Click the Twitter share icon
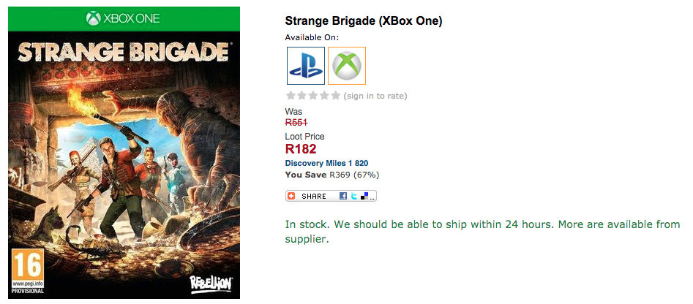Image resolution: width=693 pixels, height=304 pixels. point(352,196)
